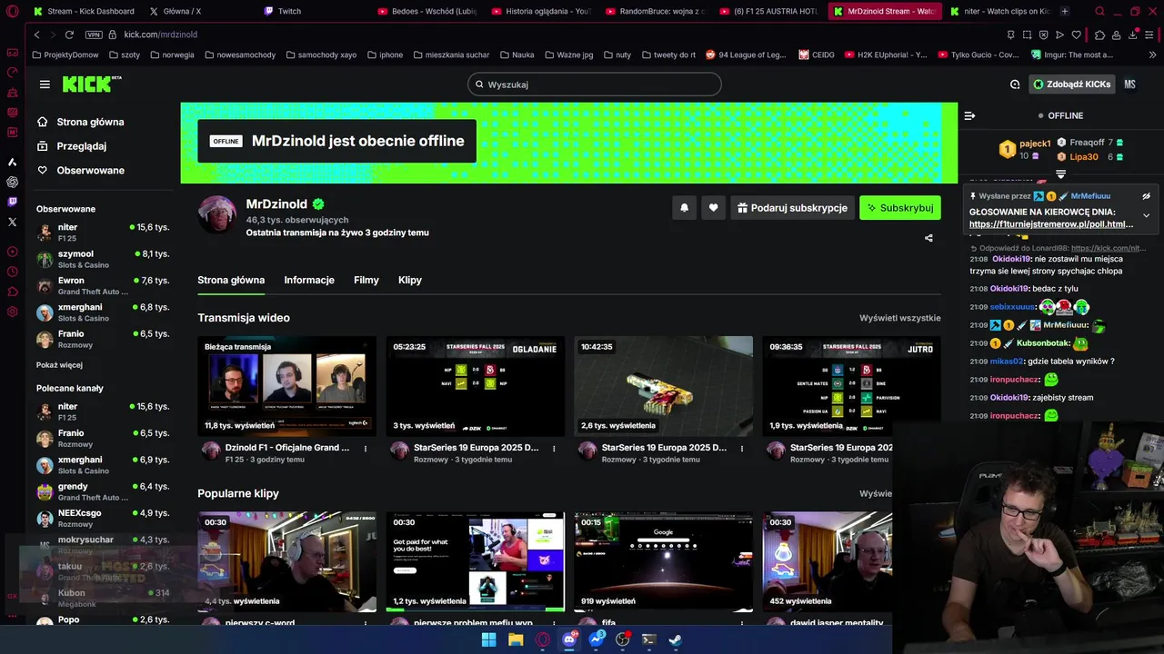Open options for Dzinold F1 video
This screenshot has width=1164, height=654.
coord(366,448)
